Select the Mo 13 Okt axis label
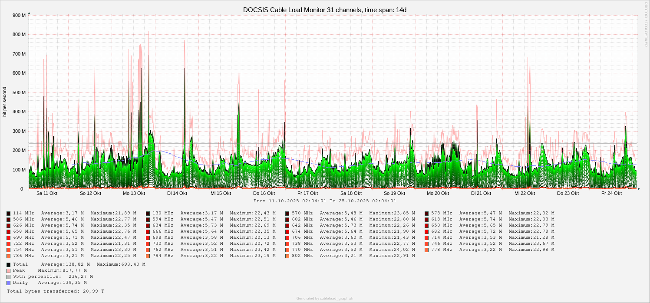This screenshot has height=303, width=650. 134,193
